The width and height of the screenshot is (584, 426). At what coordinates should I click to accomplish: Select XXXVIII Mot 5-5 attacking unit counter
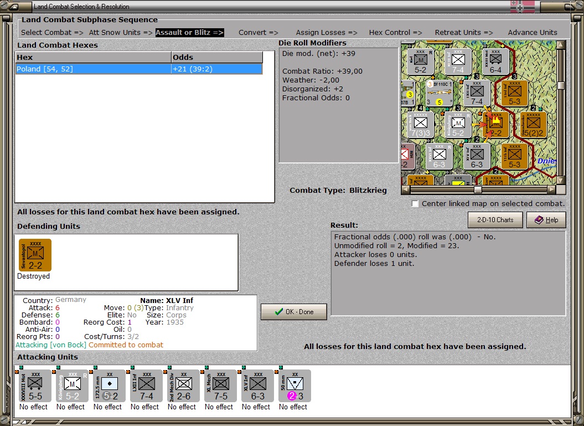click(x=35, y=386)
